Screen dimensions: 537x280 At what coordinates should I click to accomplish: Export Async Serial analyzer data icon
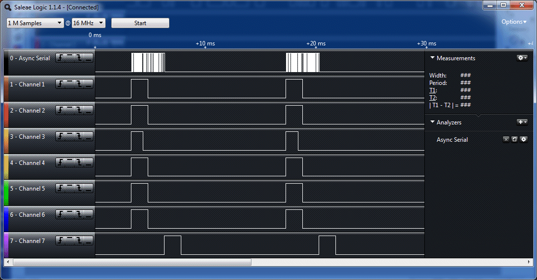(514, 140)
